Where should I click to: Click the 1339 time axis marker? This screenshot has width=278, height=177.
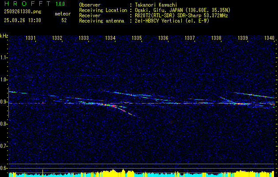click(x=243, y=38)
